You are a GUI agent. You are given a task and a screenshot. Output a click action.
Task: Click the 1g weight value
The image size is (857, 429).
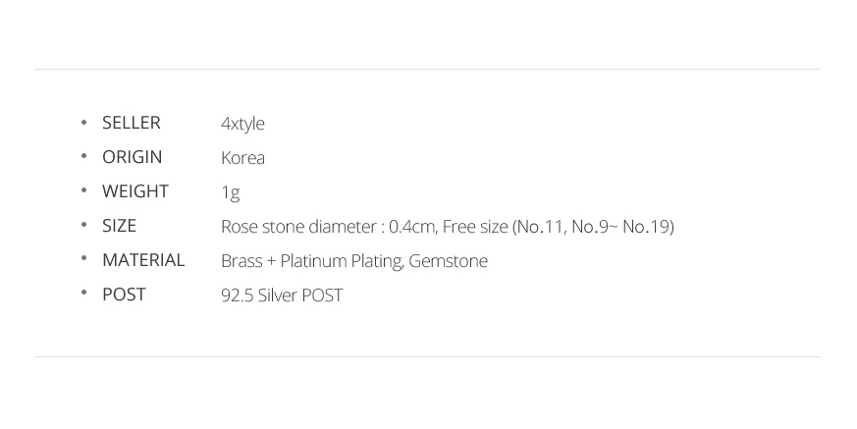pyautogui.click(x=230, y=192)
